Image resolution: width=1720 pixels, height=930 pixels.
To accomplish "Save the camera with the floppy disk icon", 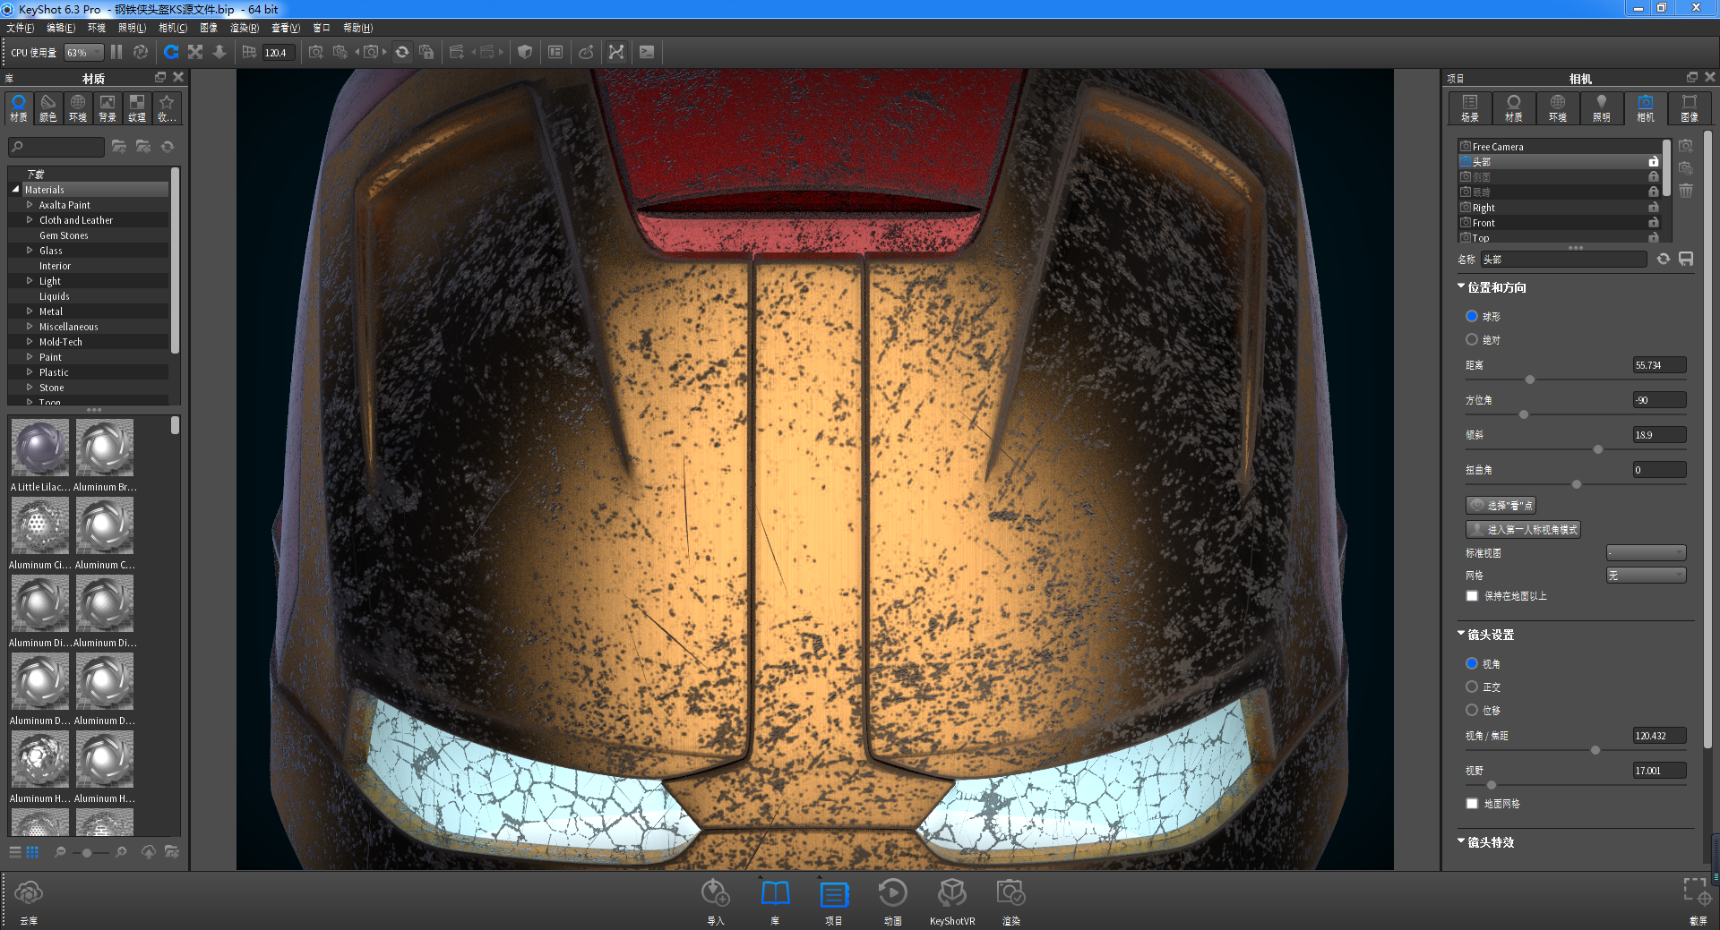I will point(1686,259).
